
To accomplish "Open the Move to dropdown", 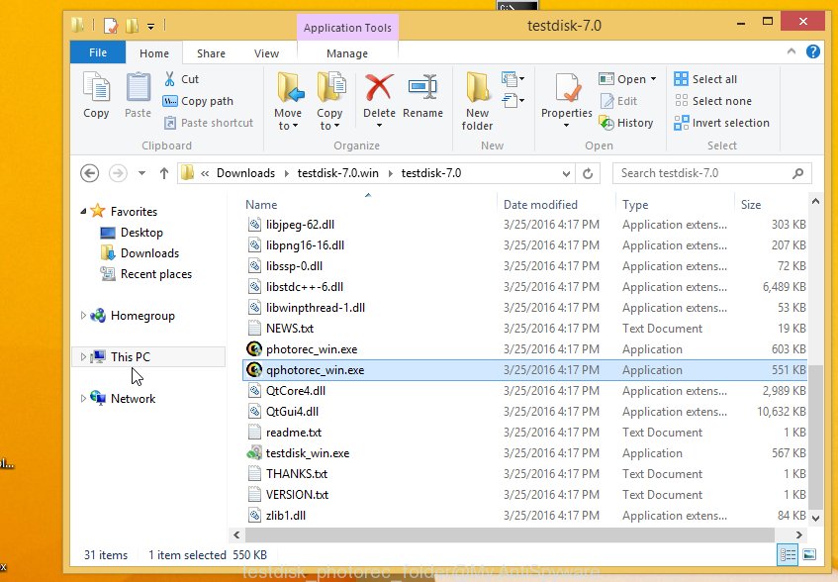I will (288, 119).
